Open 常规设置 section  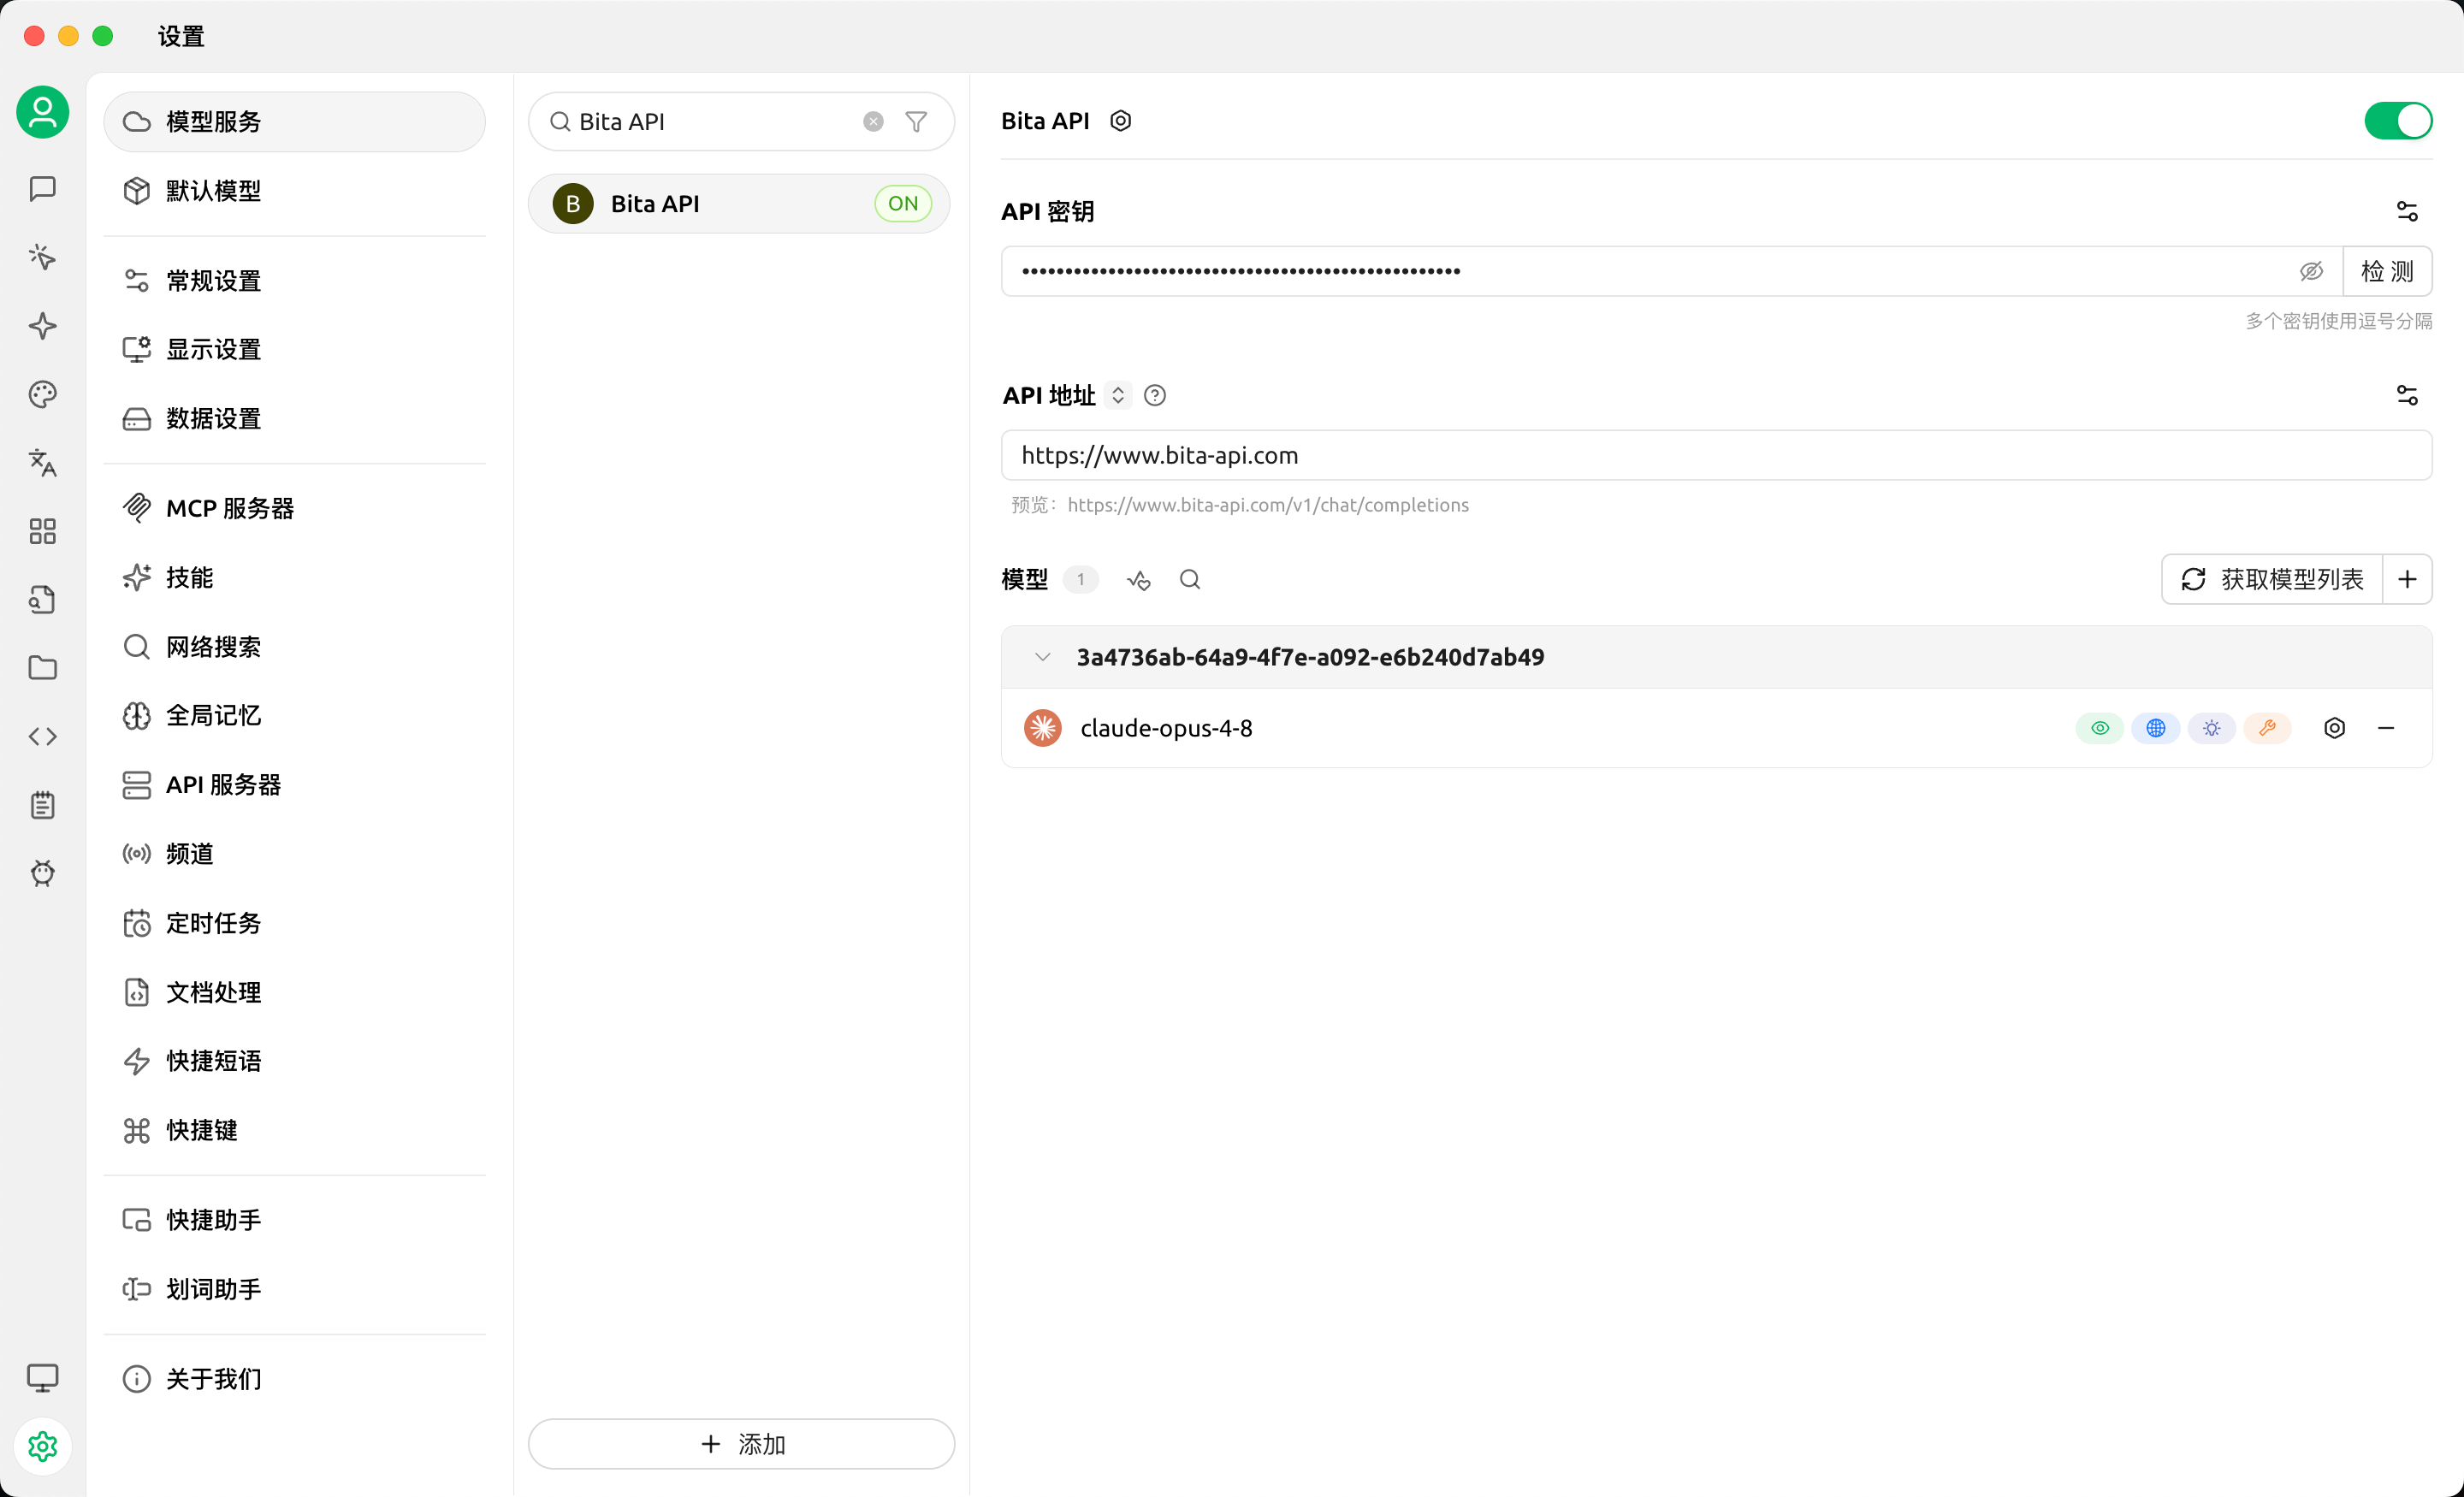294,280
